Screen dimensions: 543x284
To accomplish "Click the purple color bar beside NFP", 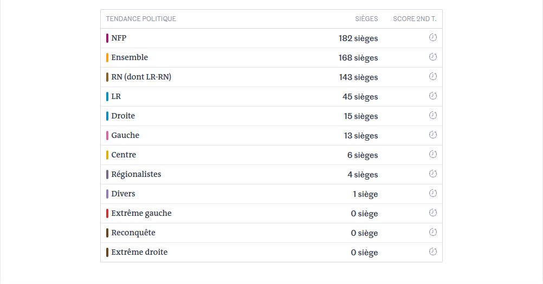I will click(107, 38).
